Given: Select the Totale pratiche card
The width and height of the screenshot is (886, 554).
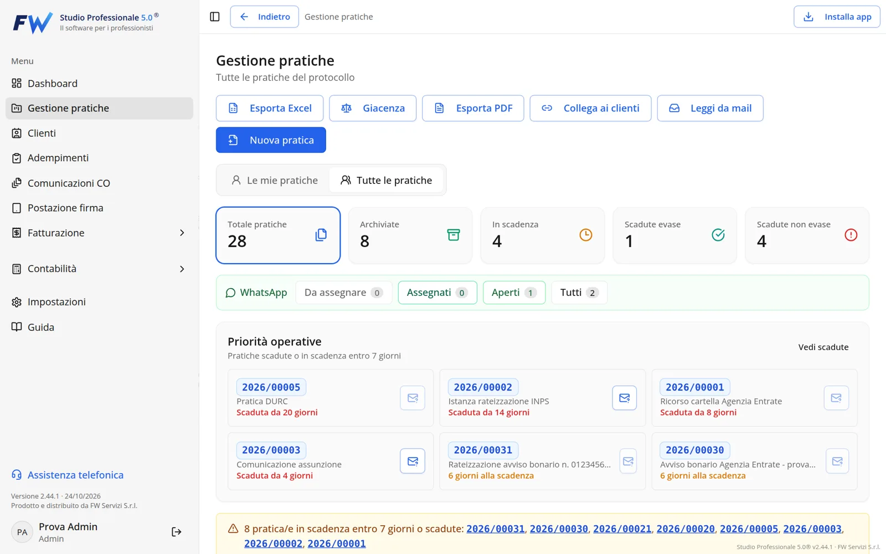Looking at the screenshot, I should [x=278, y=235].
